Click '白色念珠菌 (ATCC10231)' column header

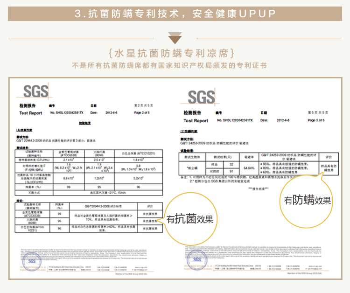(x=139, y=153)
